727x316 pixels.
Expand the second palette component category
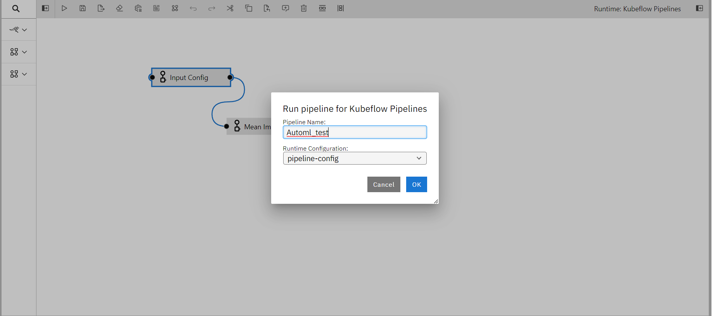coord(19,52)
